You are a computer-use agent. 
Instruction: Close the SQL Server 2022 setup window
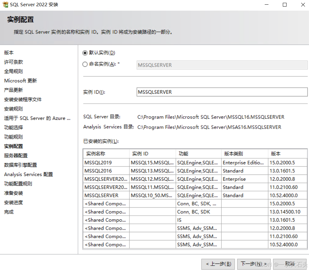303,5
